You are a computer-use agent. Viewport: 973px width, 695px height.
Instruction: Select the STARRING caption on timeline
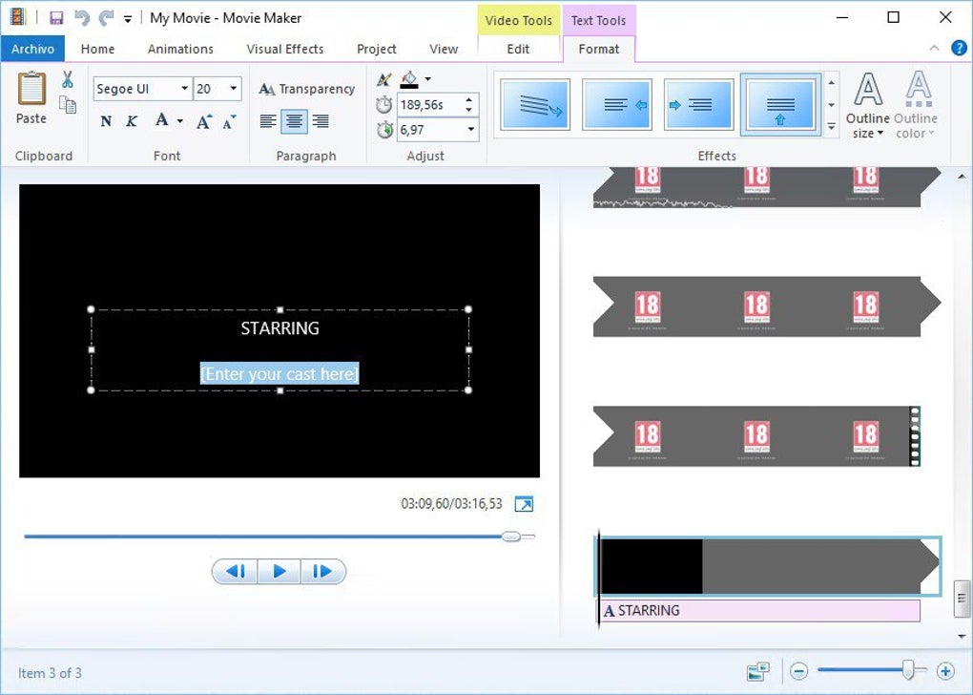[759, 611]
